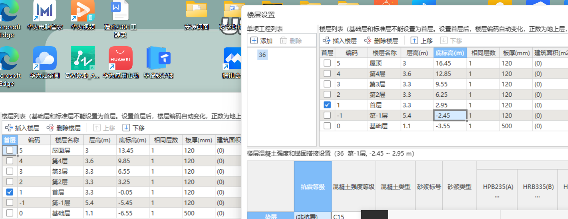Launch the 华为视频 desktop shortcut
The width and height of the screenshot is (568, 219).
tap(83, 16)
